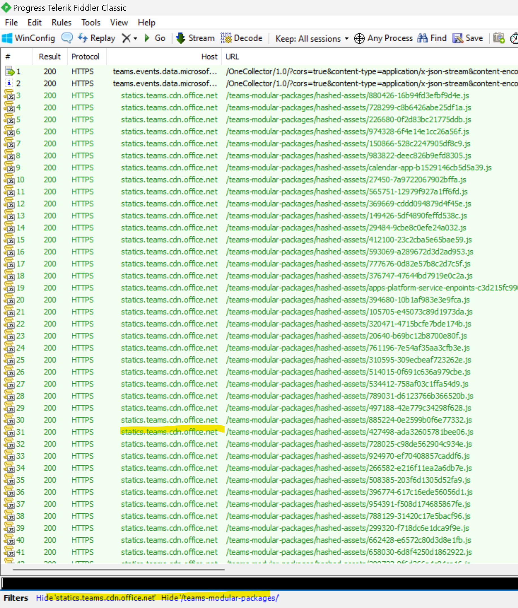Sort by the URL column header
This screenshot has width=518, height=608.
(x=370, y=57)
